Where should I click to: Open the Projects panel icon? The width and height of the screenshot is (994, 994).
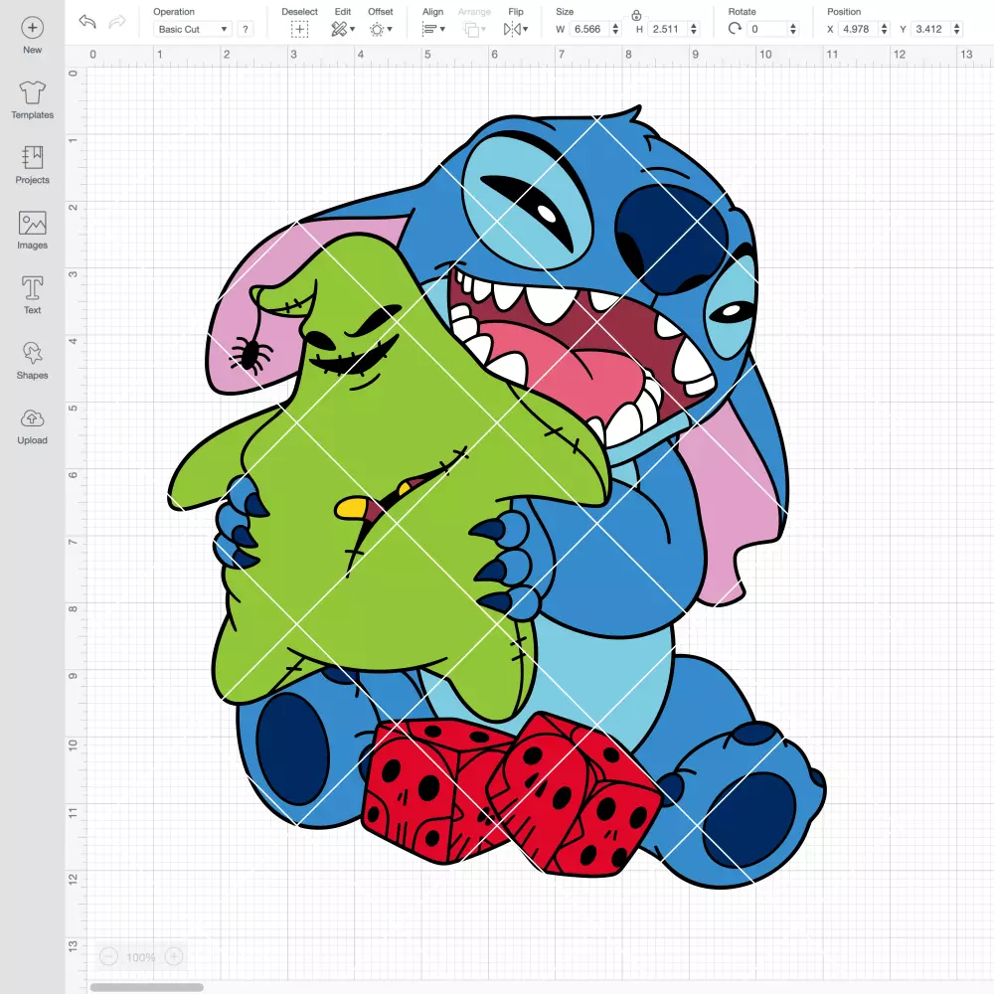33,157
